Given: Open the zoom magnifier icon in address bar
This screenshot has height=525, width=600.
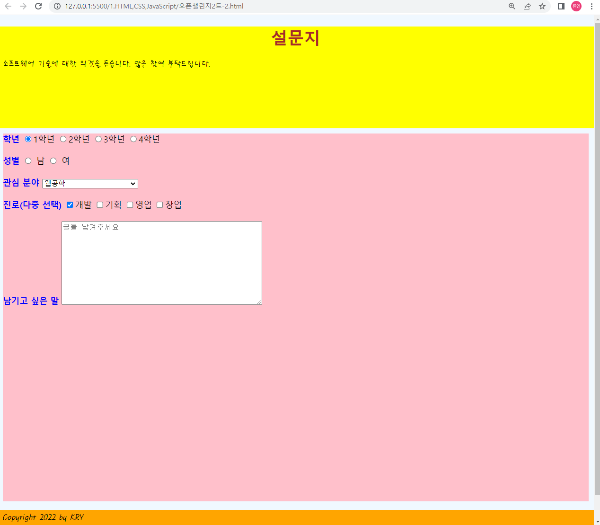Looking at the screenshot, I should 512,6.
